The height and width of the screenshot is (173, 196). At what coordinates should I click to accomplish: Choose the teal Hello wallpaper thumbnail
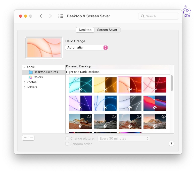click(80, 85)
